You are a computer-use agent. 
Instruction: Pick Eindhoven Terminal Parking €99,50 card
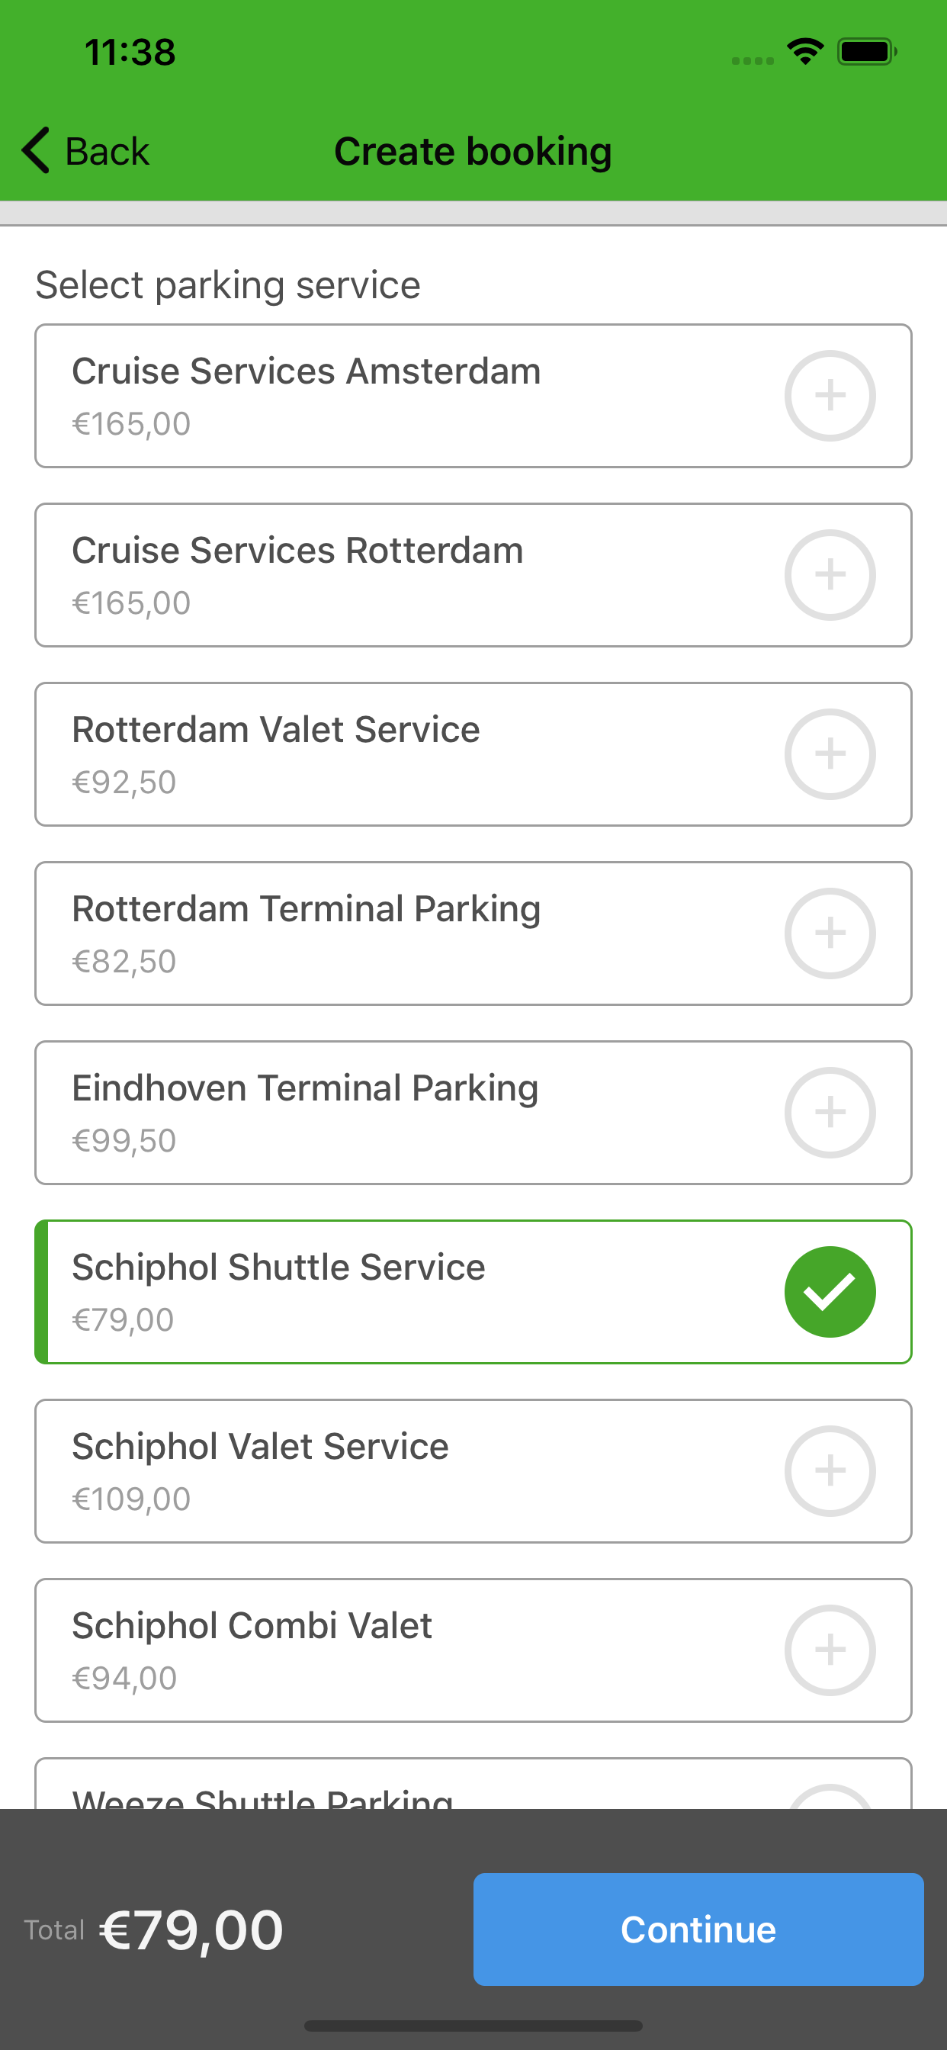pos(474,1113)
